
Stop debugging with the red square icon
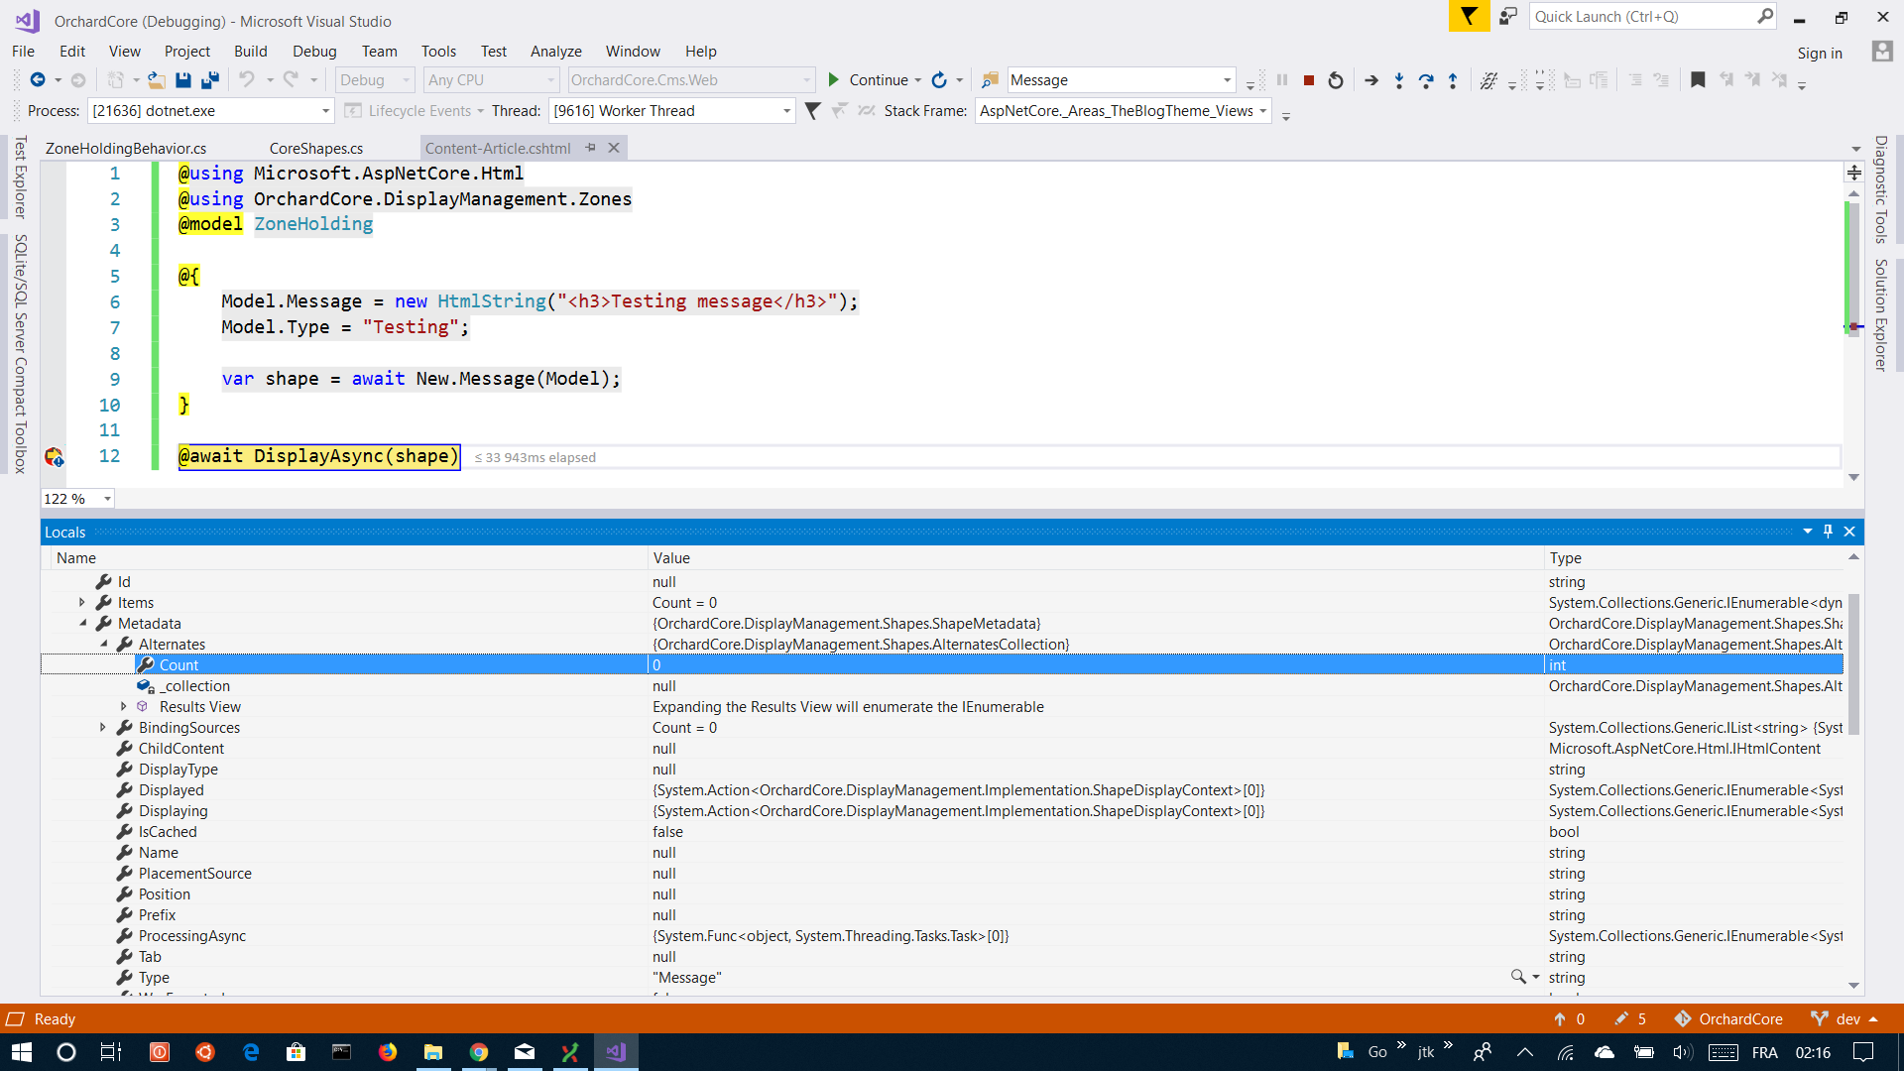[1309, 80]
